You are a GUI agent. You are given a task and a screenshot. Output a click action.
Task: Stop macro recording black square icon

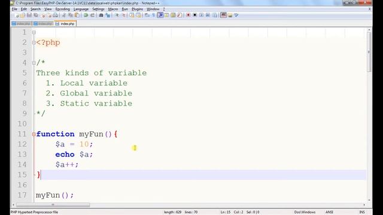tap(194, 16)
